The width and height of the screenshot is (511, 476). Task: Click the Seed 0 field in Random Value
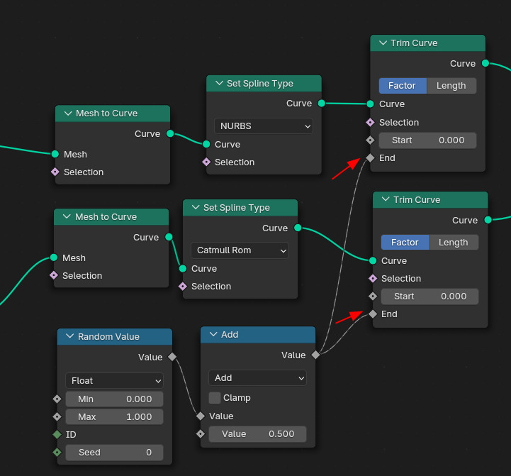[114, 452]
